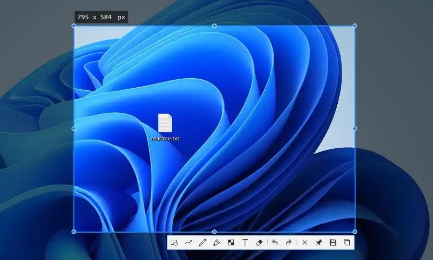Click the undo arrow in the toolbar

pos(275,243)
